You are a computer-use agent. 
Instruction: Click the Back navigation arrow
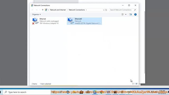pos(32,10)
